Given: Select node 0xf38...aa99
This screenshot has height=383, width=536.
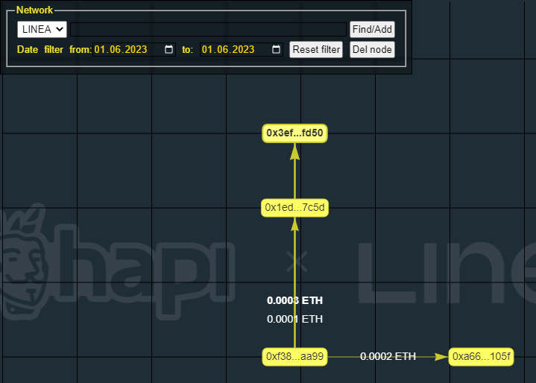Looking at the screenshot, I should click(x=294, y=357).
